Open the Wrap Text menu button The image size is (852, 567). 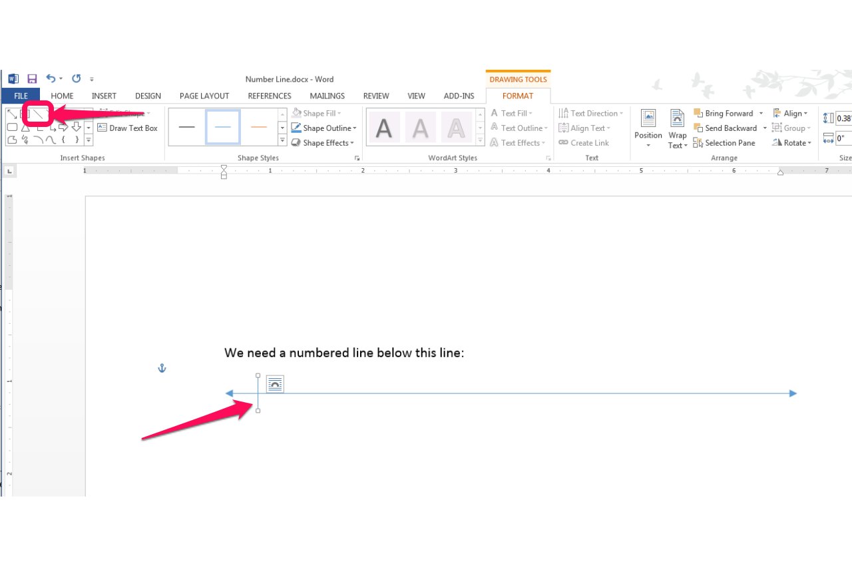[x=678, y=129]
